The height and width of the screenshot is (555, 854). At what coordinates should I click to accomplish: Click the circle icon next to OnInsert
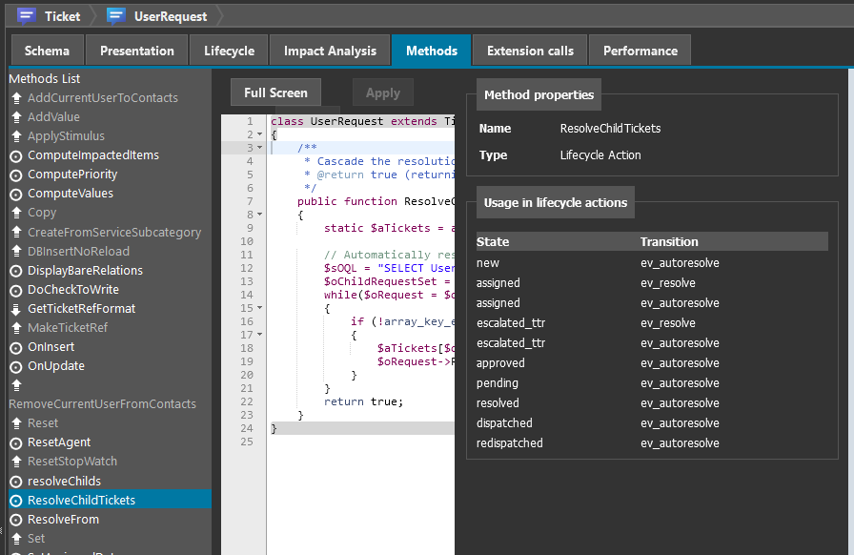tap(15, 347)
